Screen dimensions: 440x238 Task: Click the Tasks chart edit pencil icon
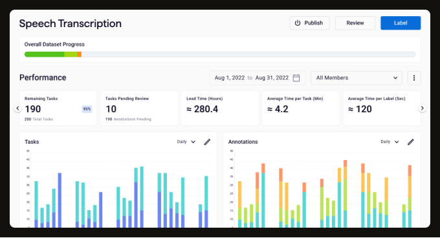(x=207, y=142)
